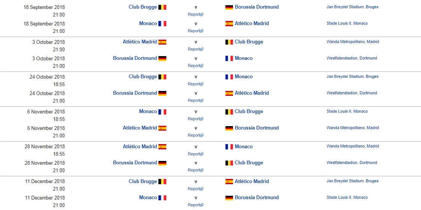421x210 pixels.
Task: Open Report for Club Brugge v Borussia Dortmund
Action: coord(194,15)
